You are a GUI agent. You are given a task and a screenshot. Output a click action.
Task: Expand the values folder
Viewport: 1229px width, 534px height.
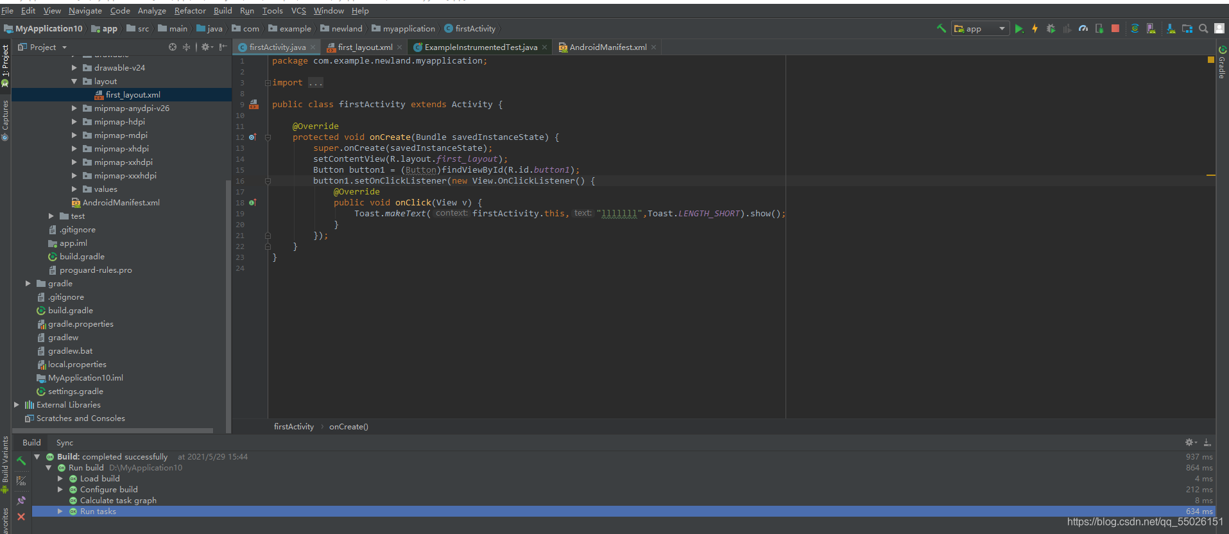pyautogui.click(x=74, y=189)
